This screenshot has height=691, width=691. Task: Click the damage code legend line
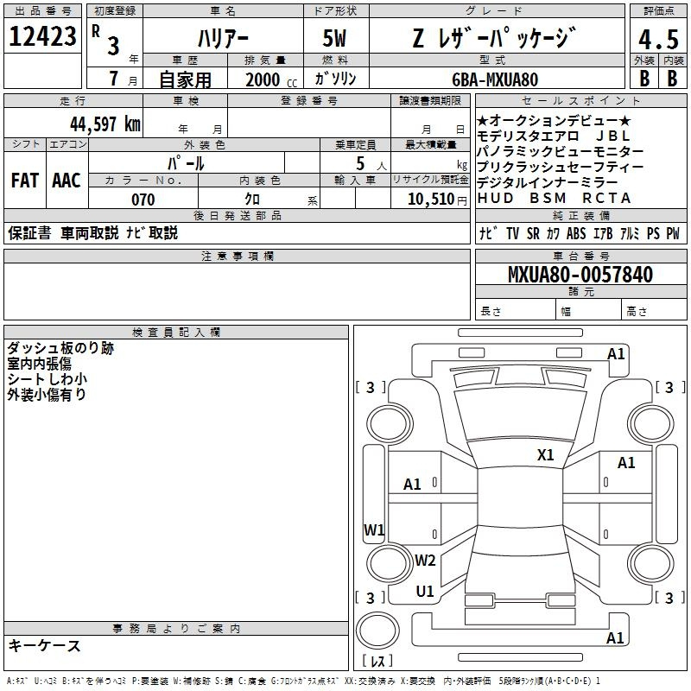coord(304,681)
